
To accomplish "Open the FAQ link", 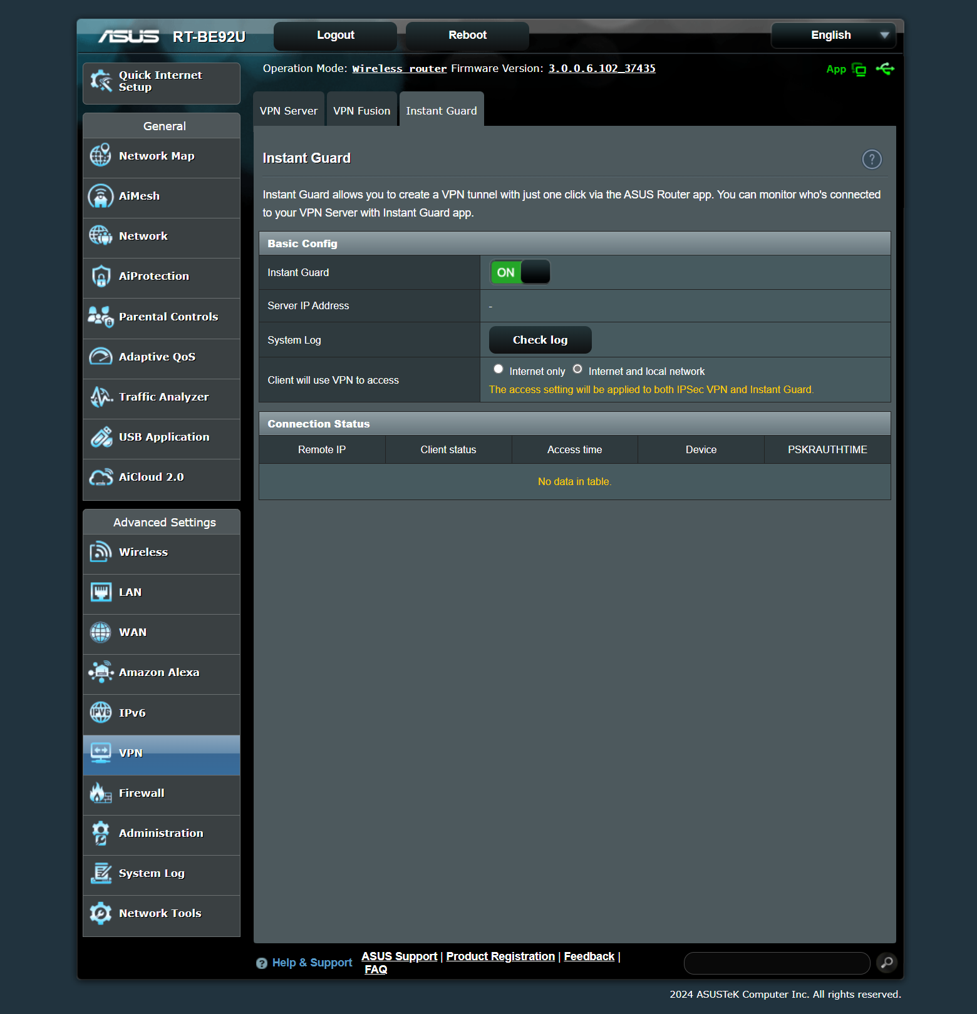I will click(x=376, y=970).
